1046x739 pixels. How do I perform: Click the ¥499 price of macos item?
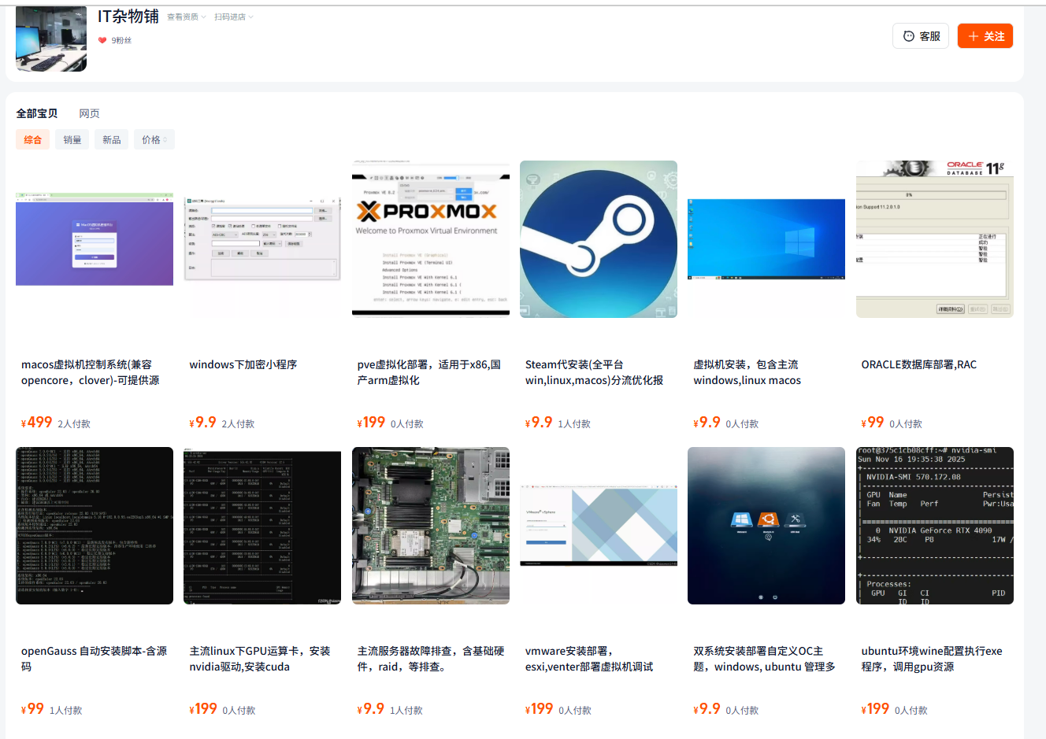pyautogui.click(x=37, y=423)
